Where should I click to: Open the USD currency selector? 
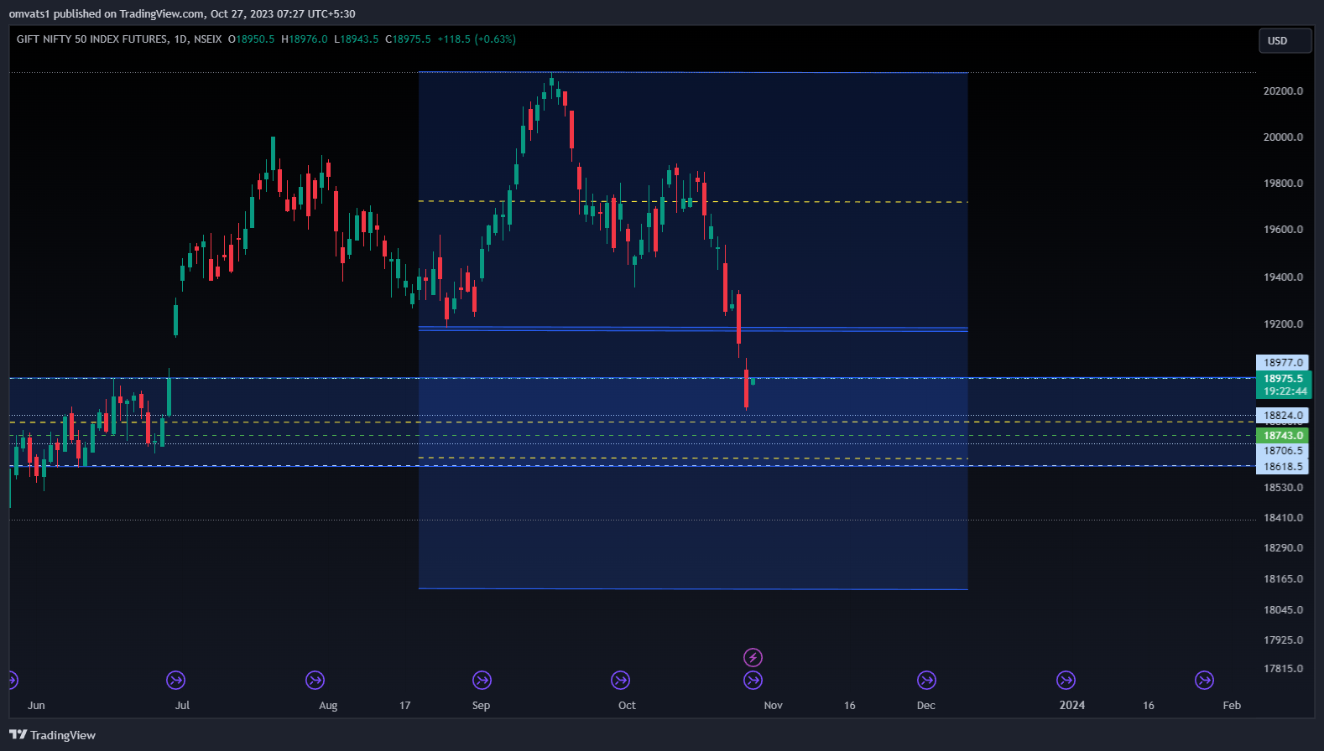[x=1285, y=40]
